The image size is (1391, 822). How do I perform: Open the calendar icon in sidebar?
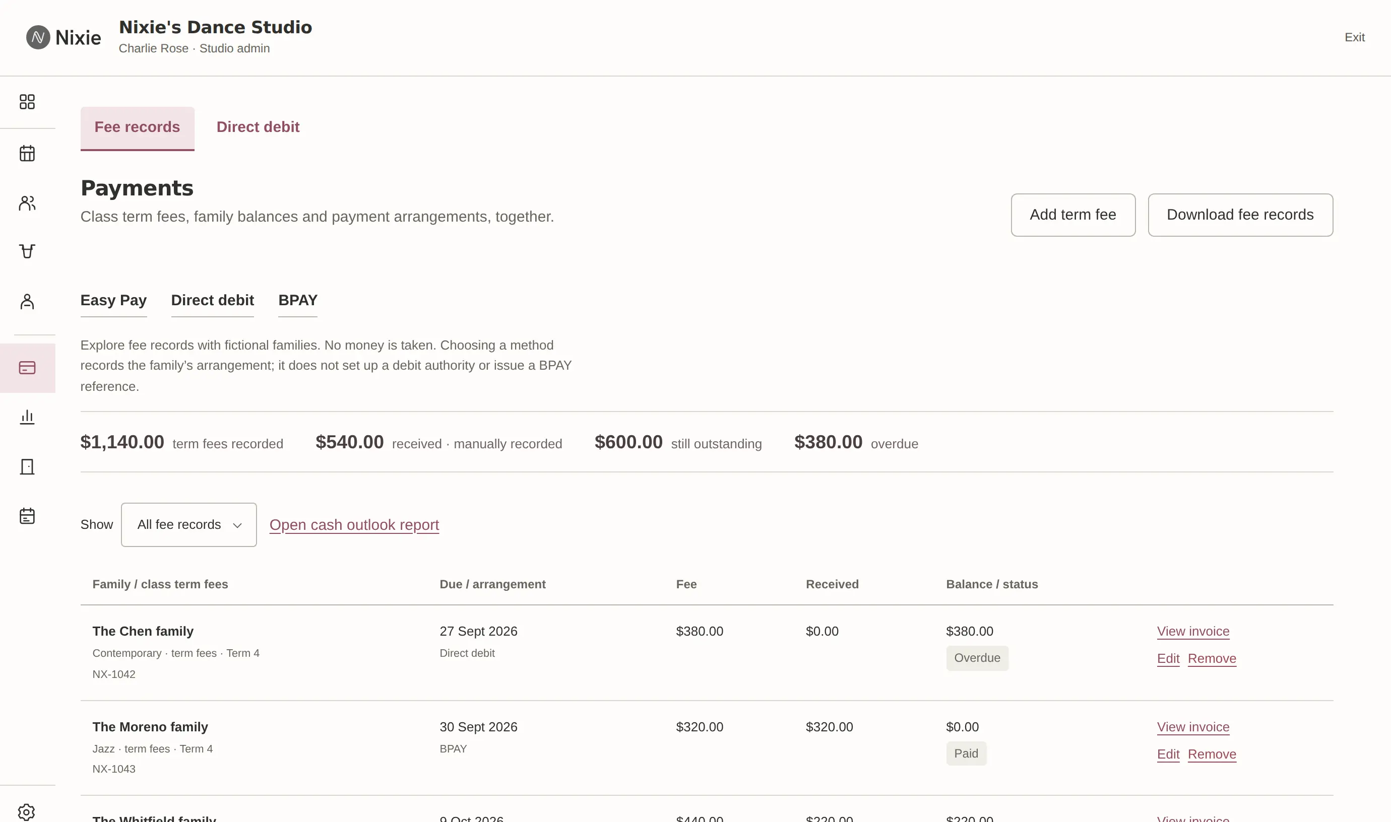click(27, 153)
